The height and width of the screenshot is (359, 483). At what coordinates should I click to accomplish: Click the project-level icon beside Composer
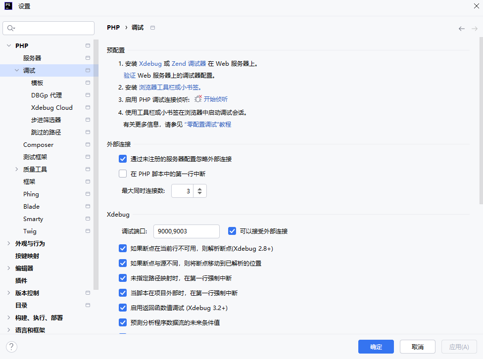tap(88, 144)
